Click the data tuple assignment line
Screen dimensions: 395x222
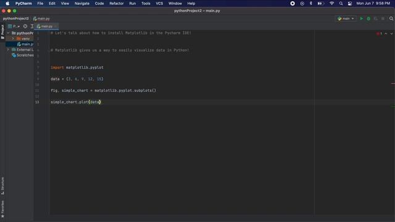(77, 79)
